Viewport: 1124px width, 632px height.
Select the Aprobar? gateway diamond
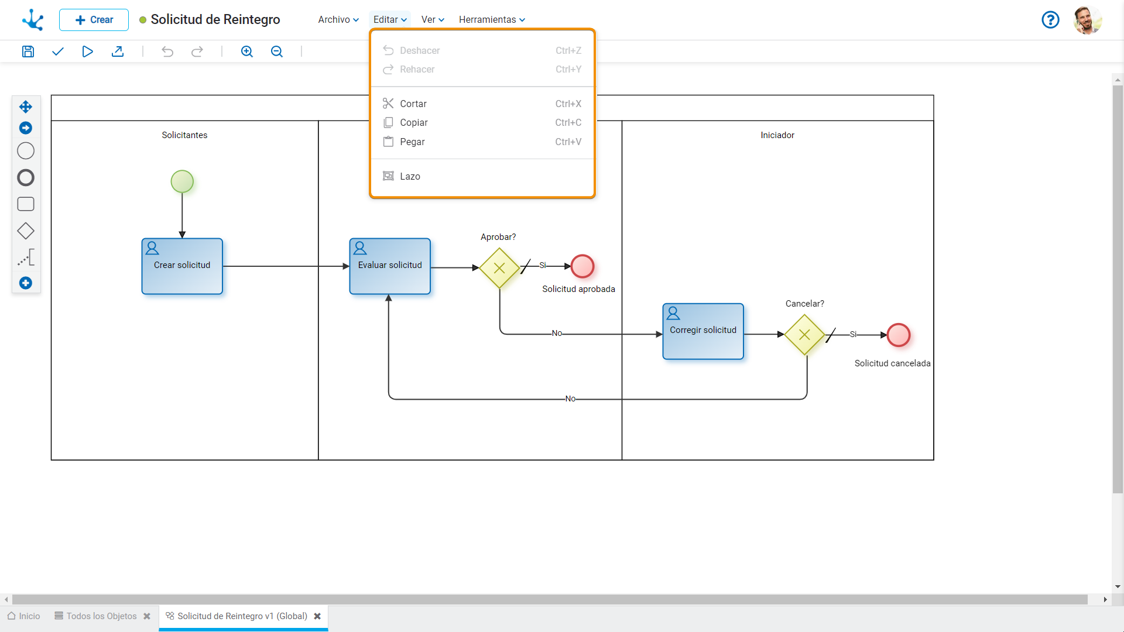[499, 268]
